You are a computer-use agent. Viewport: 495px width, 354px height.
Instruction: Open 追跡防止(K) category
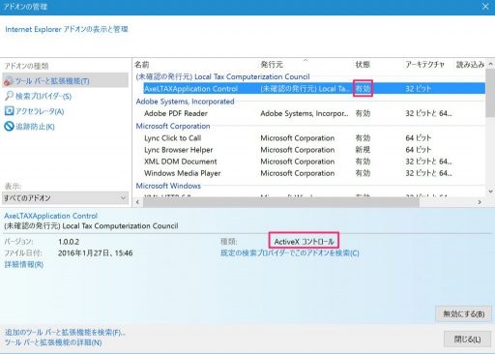(x=35, y=127)
